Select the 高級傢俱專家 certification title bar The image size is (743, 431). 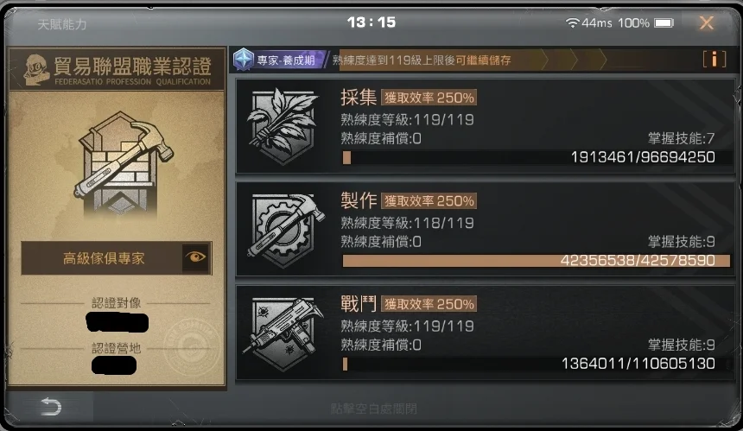pos(116,258)
